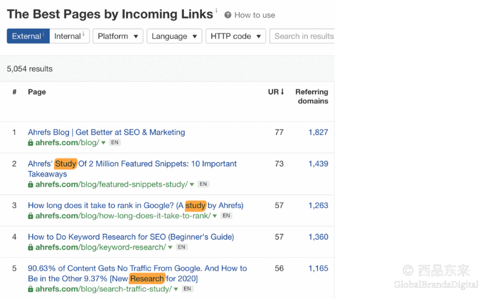Click EN tag on search-traffic-study row
Viewport: 478px width, 299px height.
[187, 289]
